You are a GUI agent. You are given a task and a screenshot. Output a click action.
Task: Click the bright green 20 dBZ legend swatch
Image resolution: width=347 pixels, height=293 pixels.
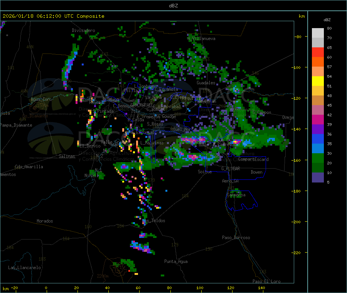click(318, 158)
